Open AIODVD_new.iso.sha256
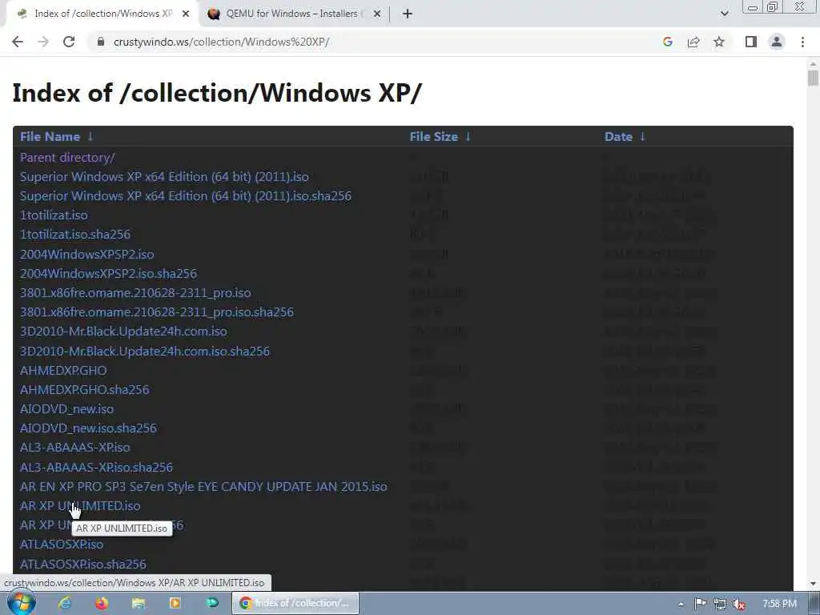820x615 pixels. 88,428
